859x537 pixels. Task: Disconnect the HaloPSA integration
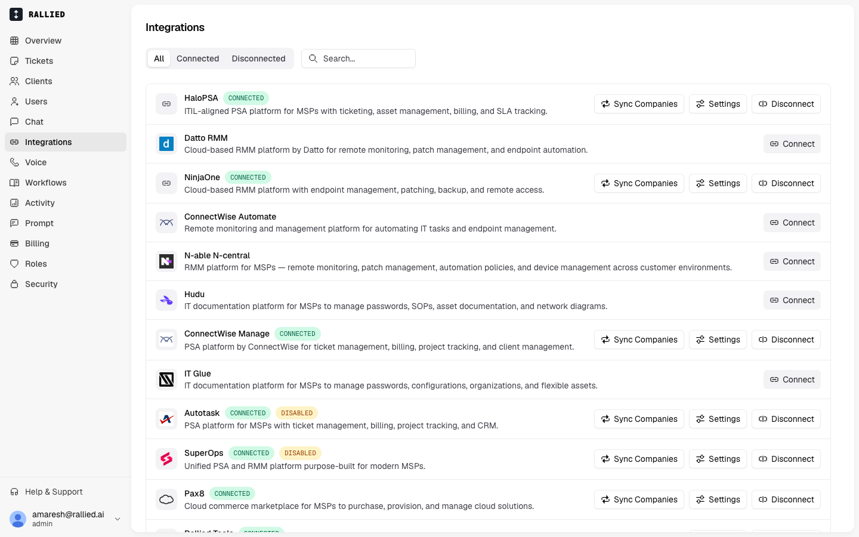[x=786, y=104]
